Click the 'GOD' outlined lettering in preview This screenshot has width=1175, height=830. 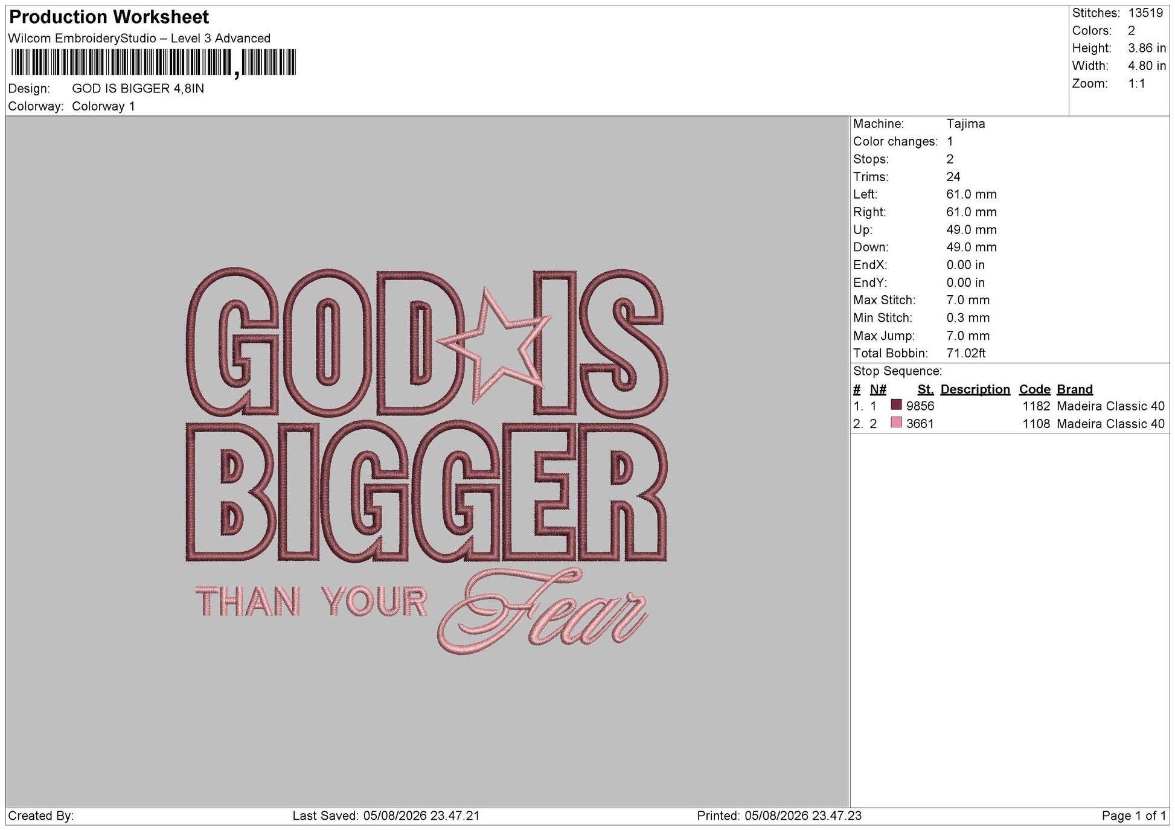(326, 341)
